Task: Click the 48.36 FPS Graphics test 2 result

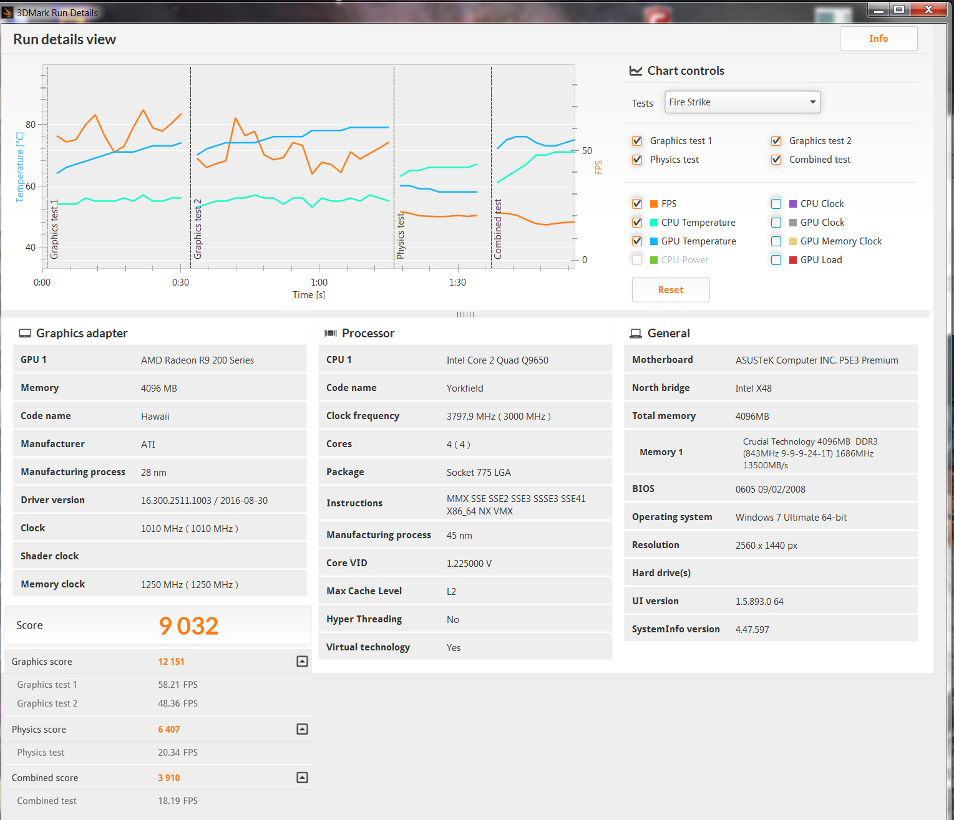Action: [178, 703]
